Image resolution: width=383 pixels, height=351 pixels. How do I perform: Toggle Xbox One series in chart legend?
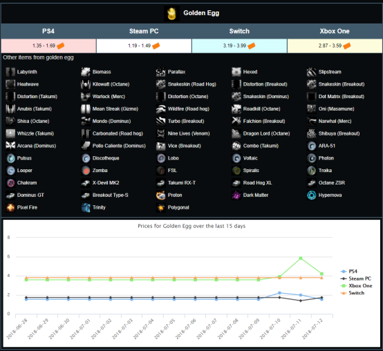(x=356, y=285)
